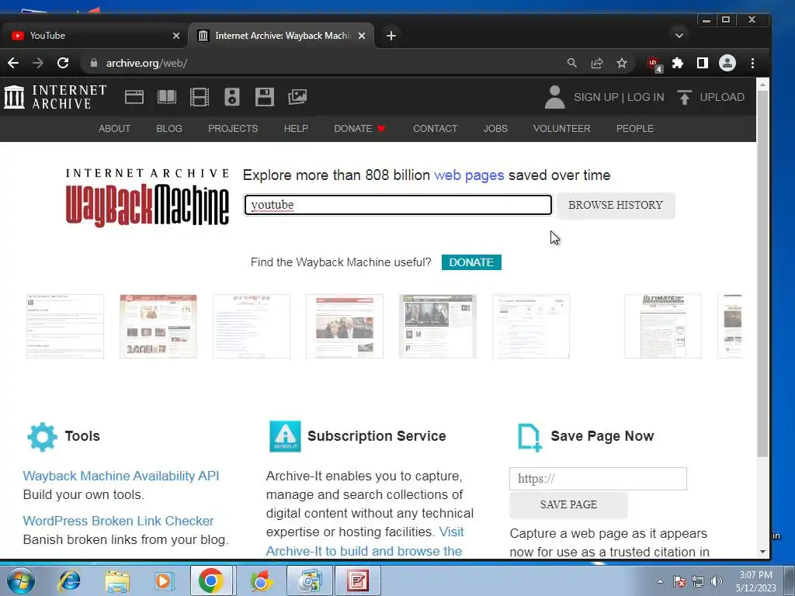Click the https:// Save Page Now field
The image size is (795, 596).
(598, 479)
